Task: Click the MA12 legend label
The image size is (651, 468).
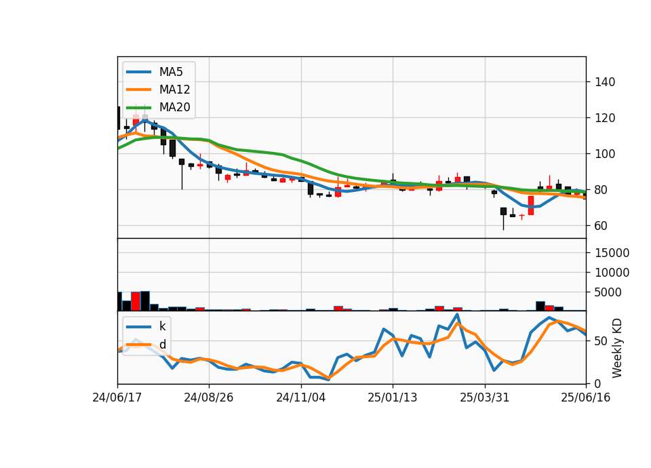Action: coord(174,90)
